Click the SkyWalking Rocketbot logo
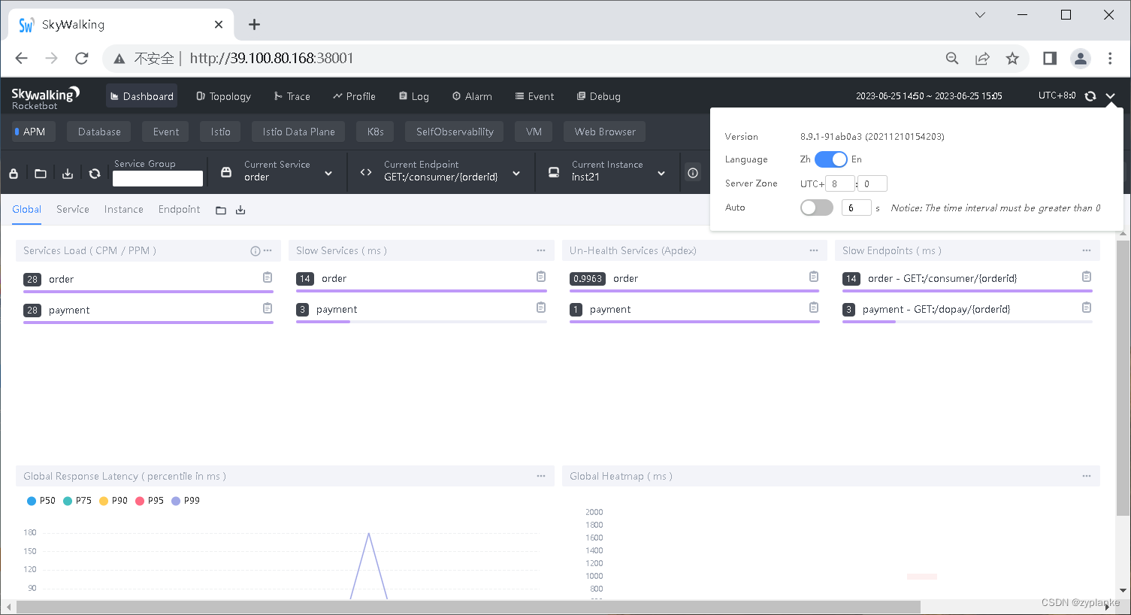The height and width of the screenshot is (615, 1131). 45,95
